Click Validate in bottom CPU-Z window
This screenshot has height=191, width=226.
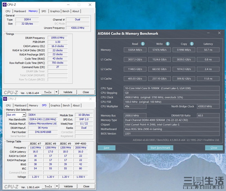click(68, 186)
